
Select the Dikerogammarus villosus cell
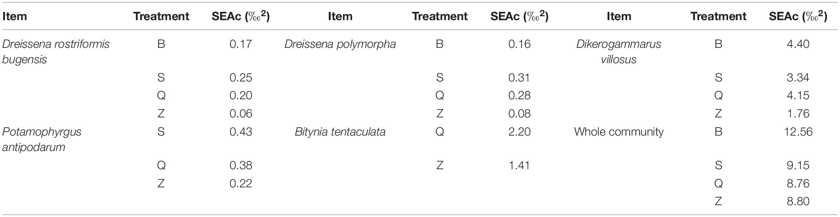(619, 51)
